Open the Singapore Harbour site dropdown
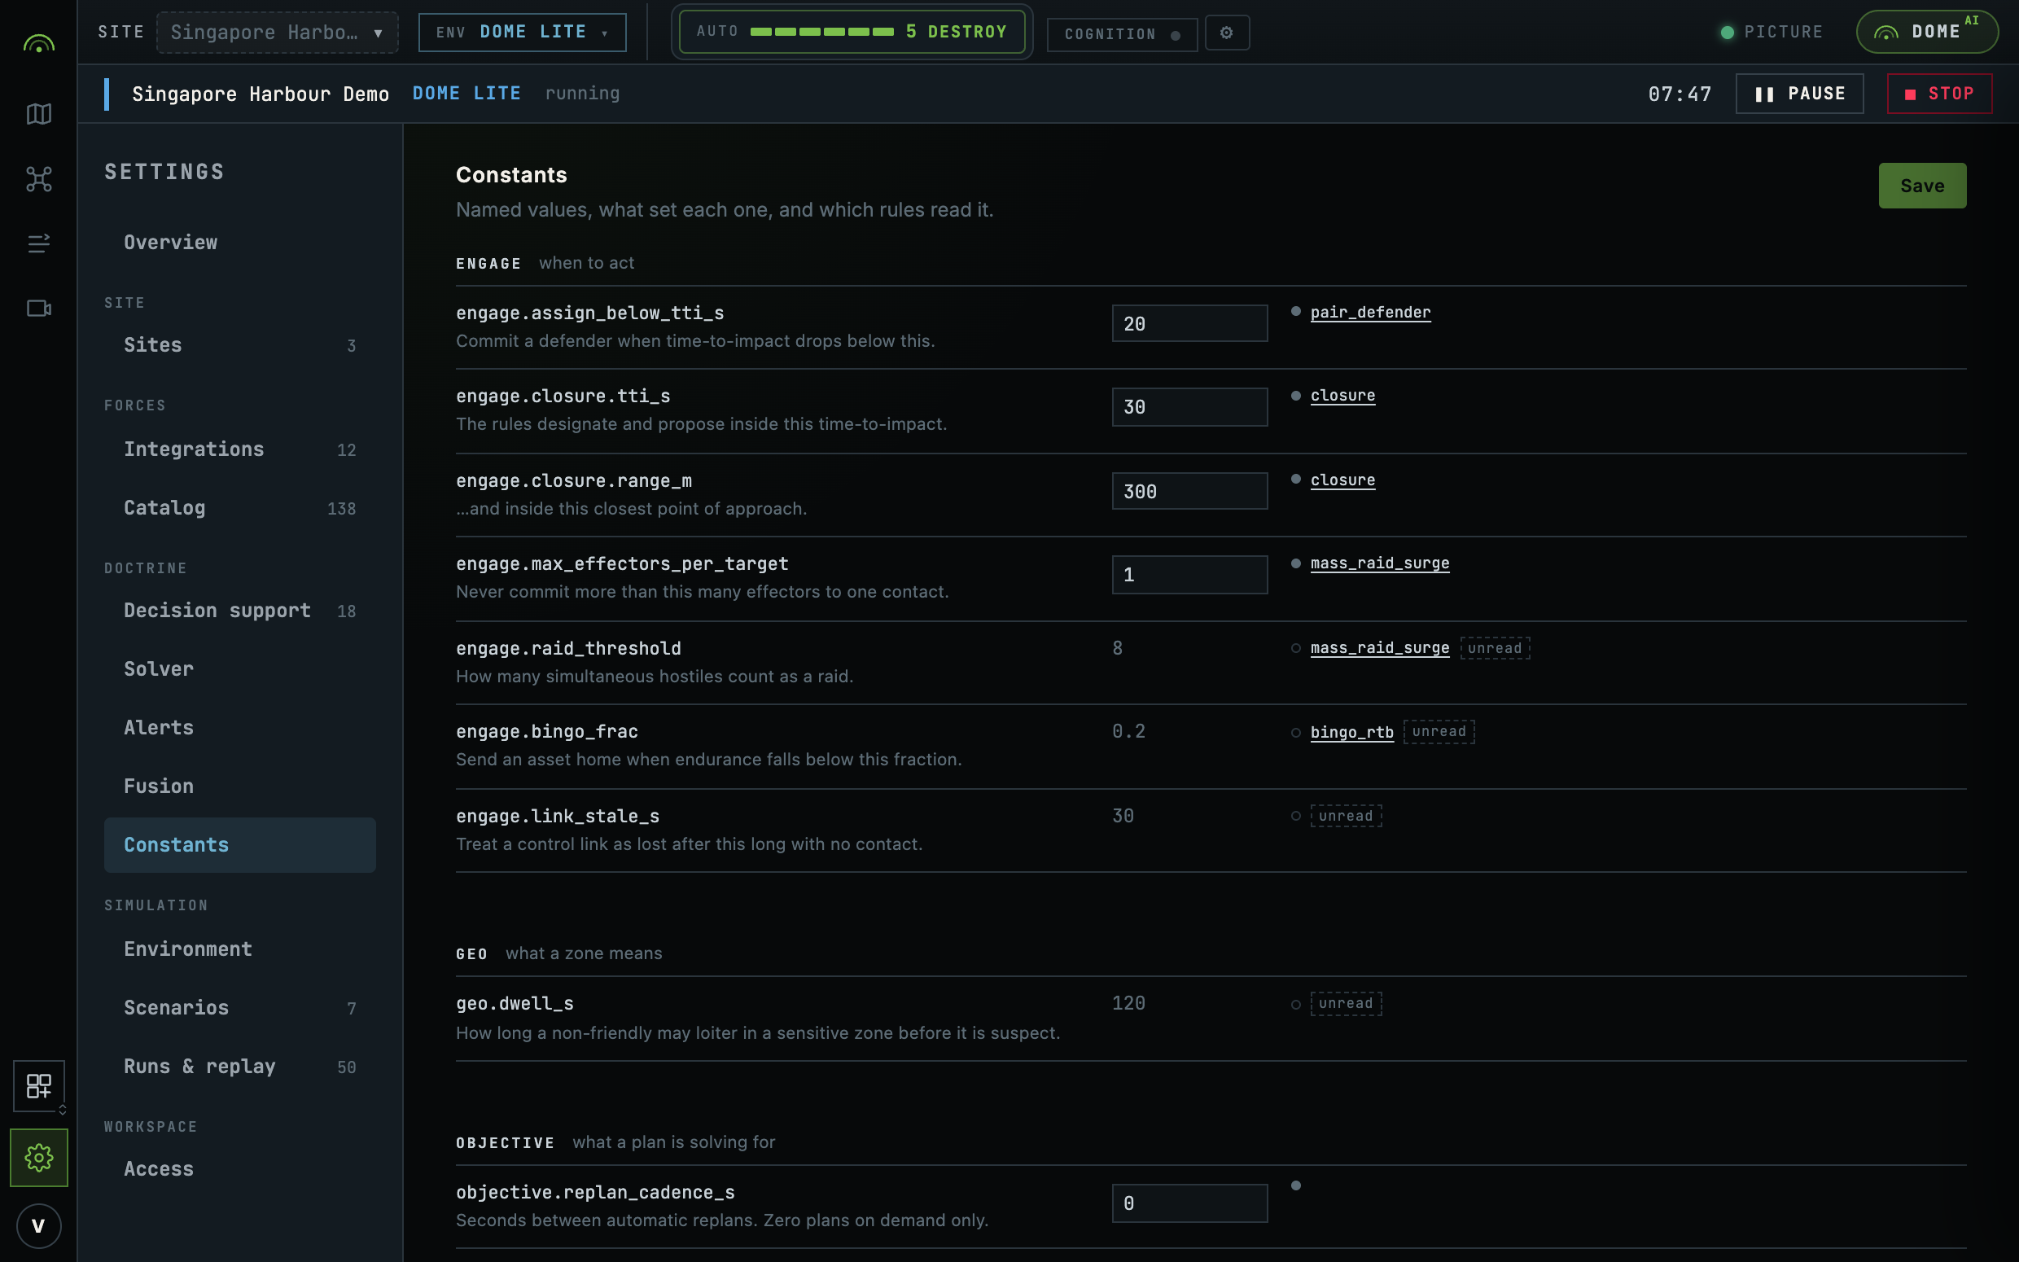The image size is (2019, 1262). (277, 33)
